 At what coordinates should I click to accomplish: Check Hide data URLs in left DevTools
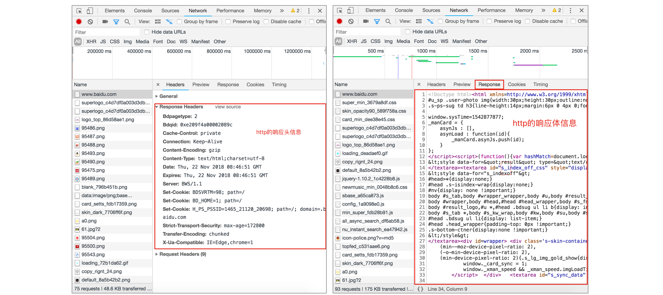point(147,32)
